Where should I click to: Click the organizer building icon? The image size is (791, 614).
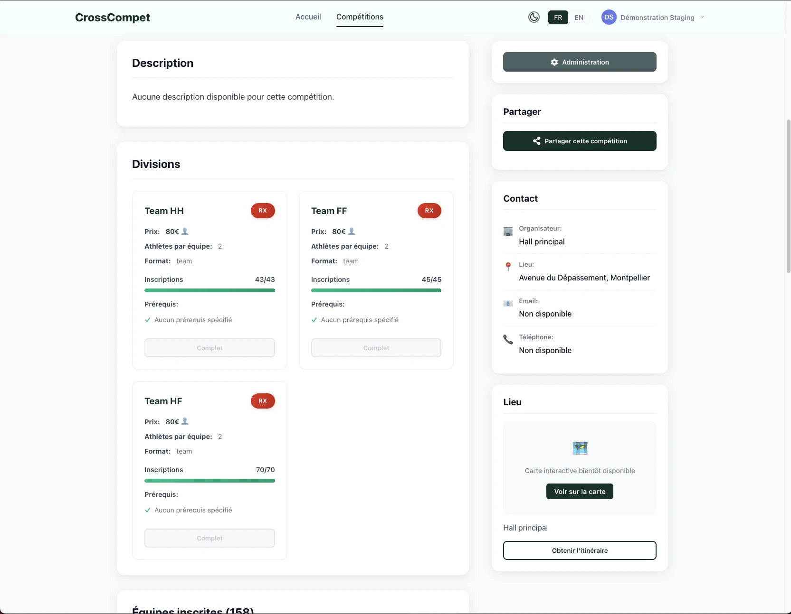[508, 231]
